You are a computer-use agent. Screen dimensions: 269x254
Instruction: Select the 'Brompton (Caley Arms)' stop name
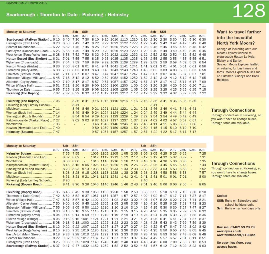23,70
